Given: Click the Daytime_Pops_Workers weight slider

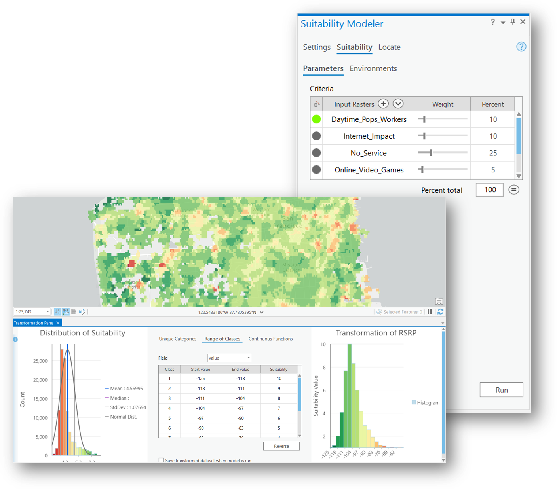Looking at the screenshot, I should [443, 119].
